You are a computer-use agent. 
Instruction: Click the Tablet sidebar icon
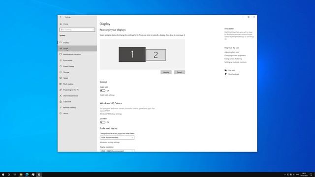[61, 78]
